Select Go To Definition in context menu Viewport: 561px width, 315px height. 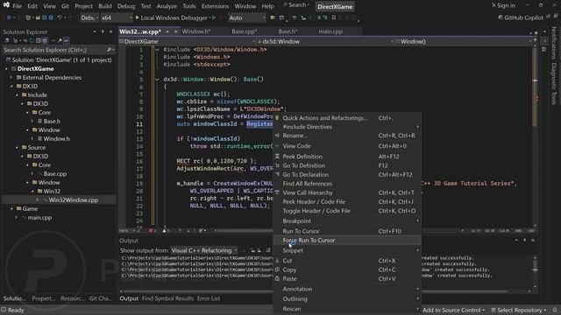point(304,165)
